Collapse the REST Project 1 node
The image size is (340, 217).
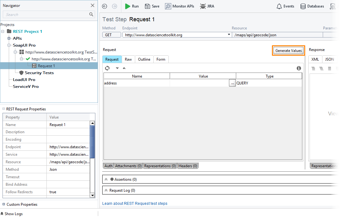(x=3, y=31)
